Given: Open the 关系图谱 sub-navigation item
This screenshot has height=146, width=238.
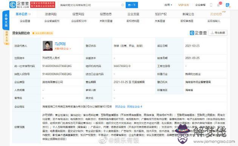Looking at the screenshot, I should (160, 21).
